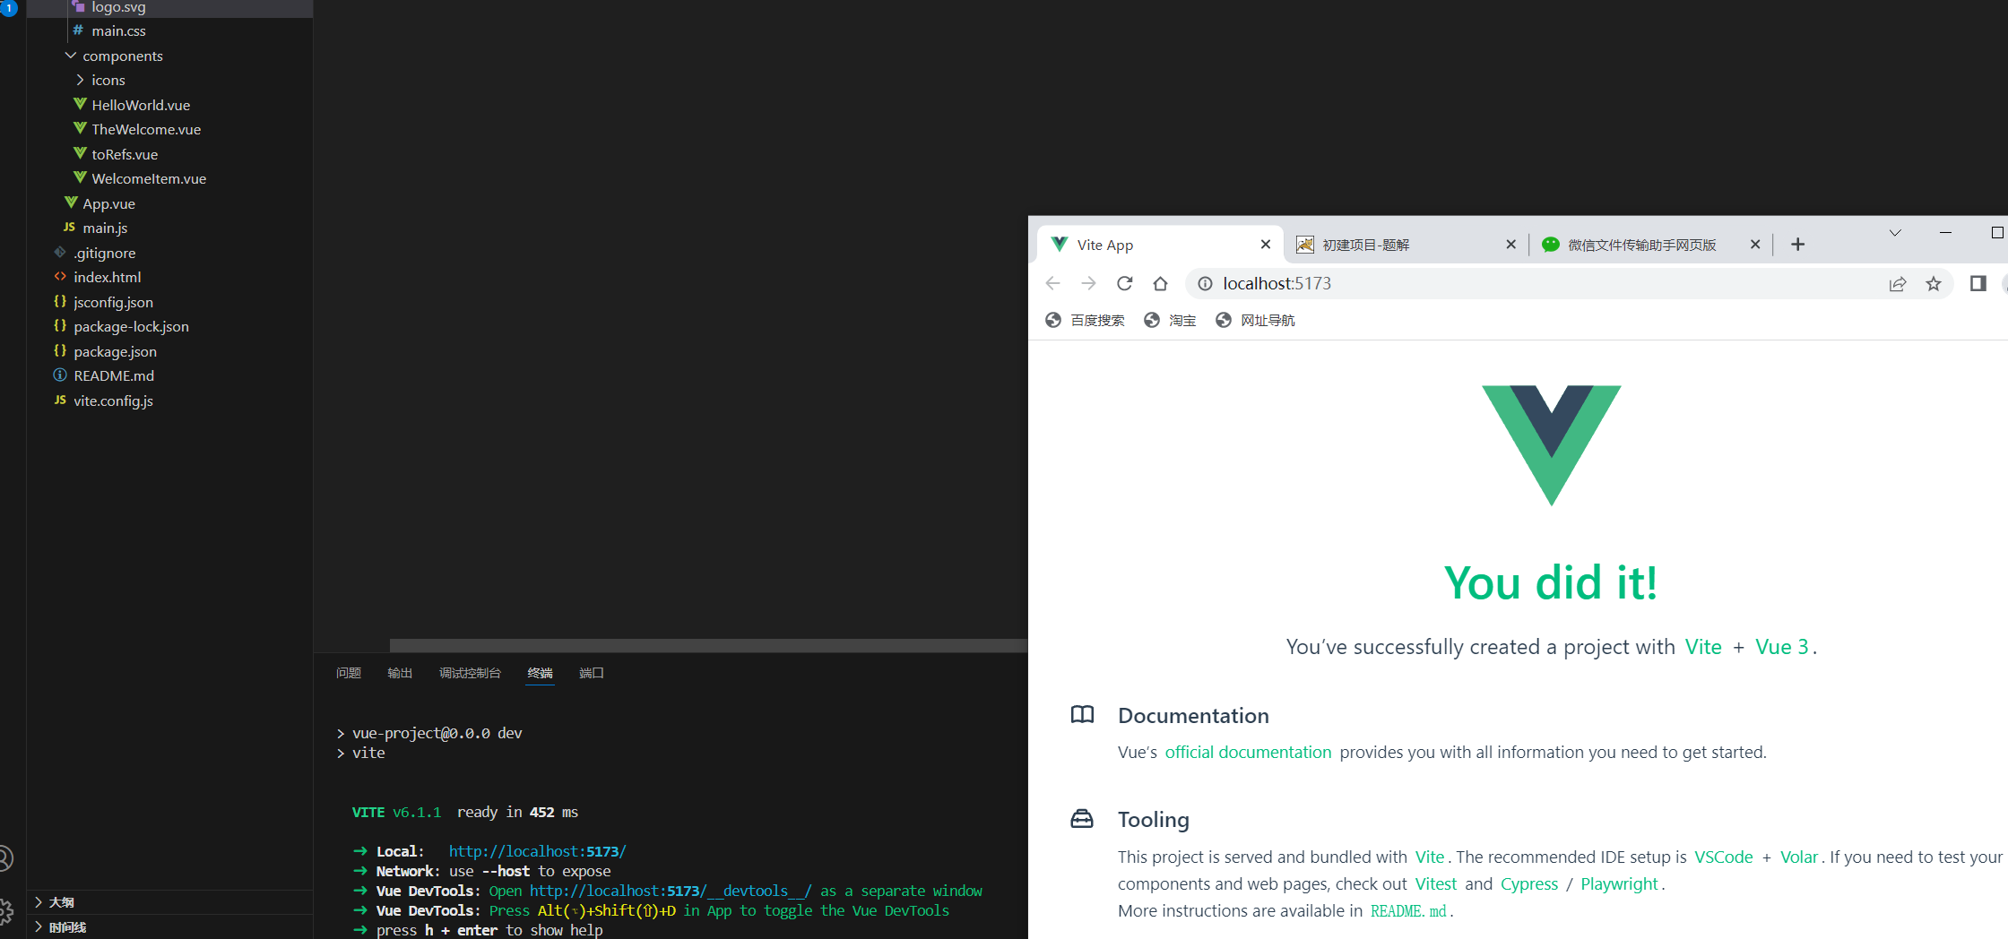Open the terminal __devtools__ URL link
The width and height of the screenshot is (2008, 939).
click(x=671, y=891)
